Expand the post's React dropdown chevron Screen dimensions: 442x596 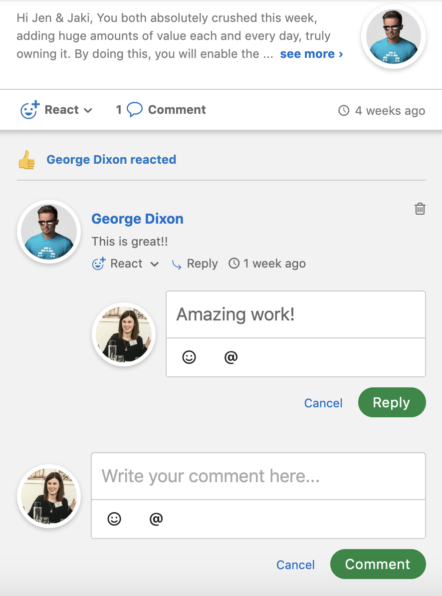coord(88,111)
